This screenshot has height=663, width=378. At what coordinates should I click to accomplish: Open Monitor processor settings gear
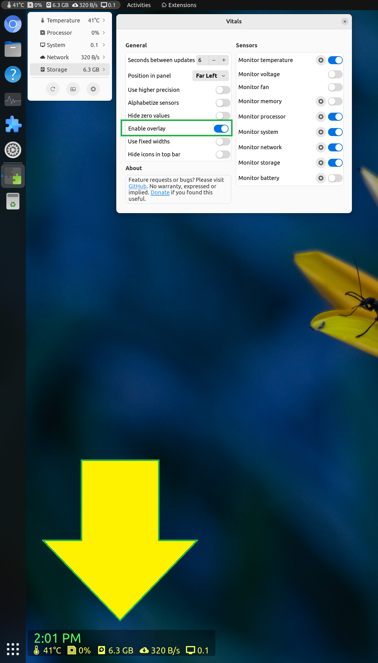[x=321, y=117]
